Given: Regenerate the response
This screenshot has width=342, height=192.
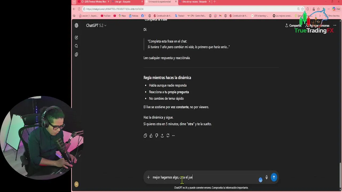Looking at the screenshot, I should [x=168, y=136].
